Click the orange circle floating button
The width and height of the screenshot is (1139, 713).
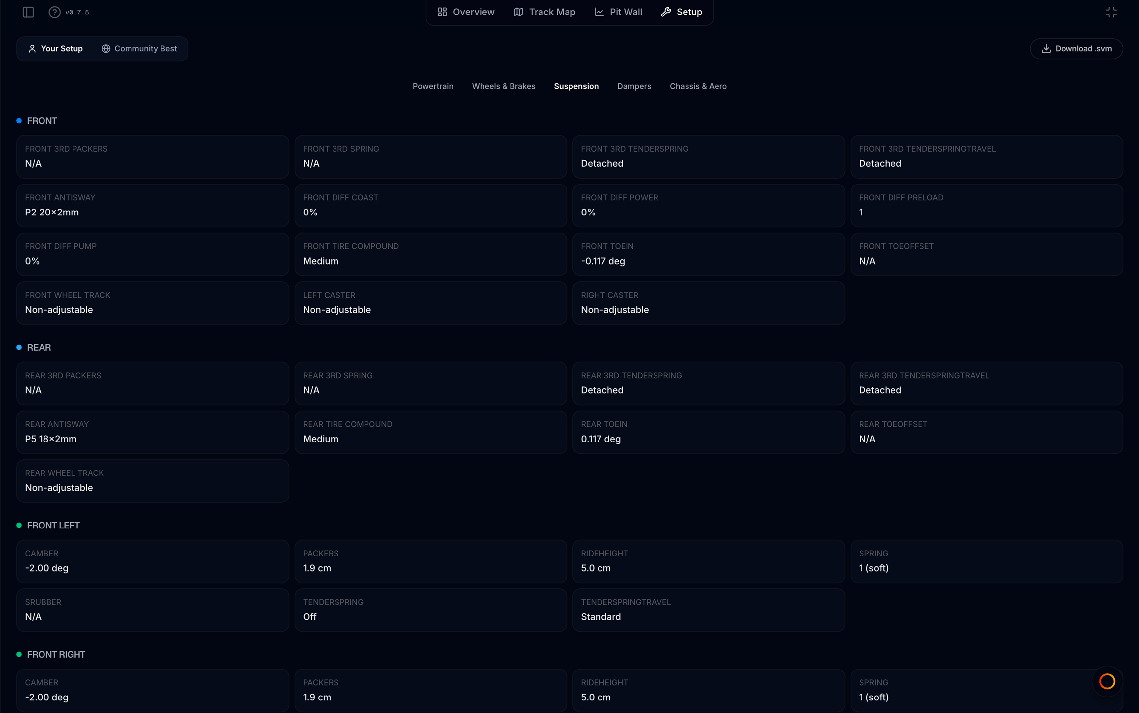(1107, 681)
